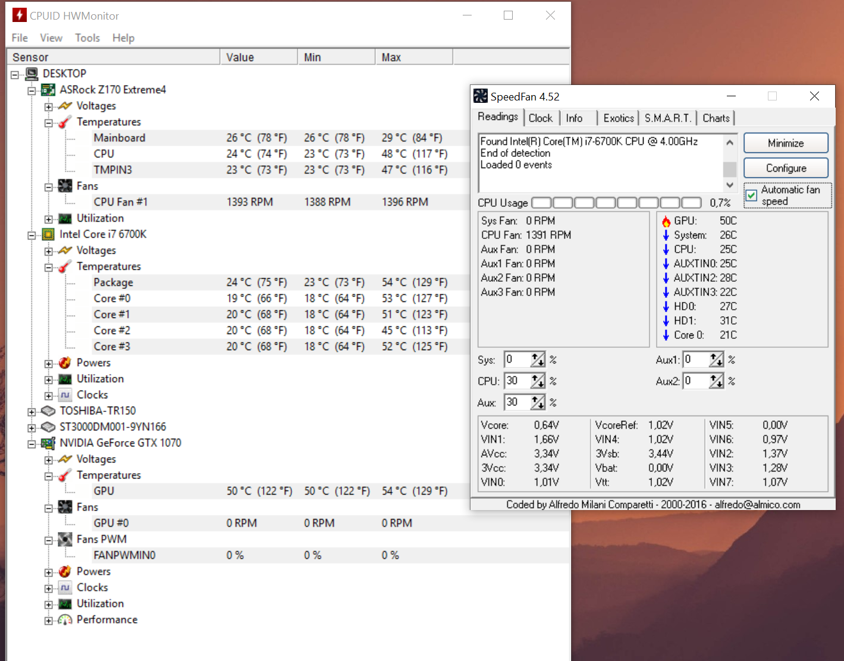
Task: Click the Clocks icon under NVIDIA GeForce
Action: click(x=65, y=587)
